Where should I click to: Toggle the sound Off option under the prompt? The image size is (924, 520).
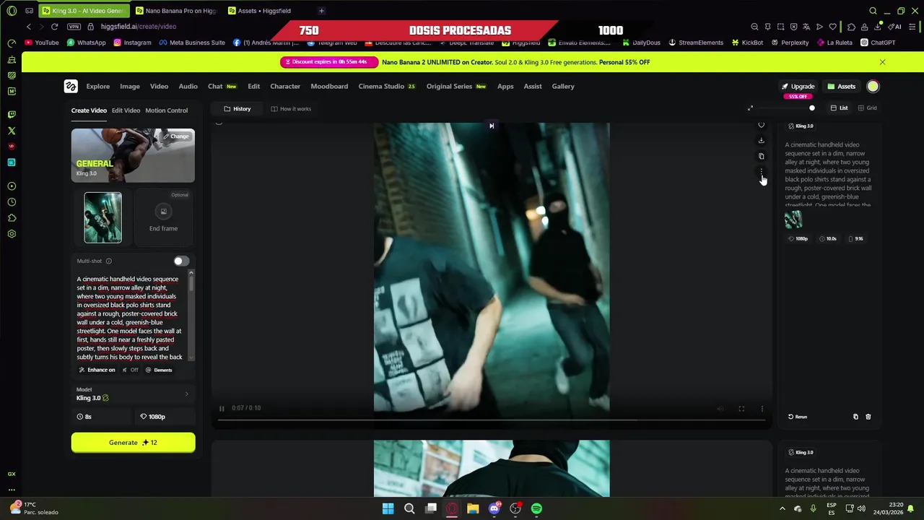[x=130, y=370]
